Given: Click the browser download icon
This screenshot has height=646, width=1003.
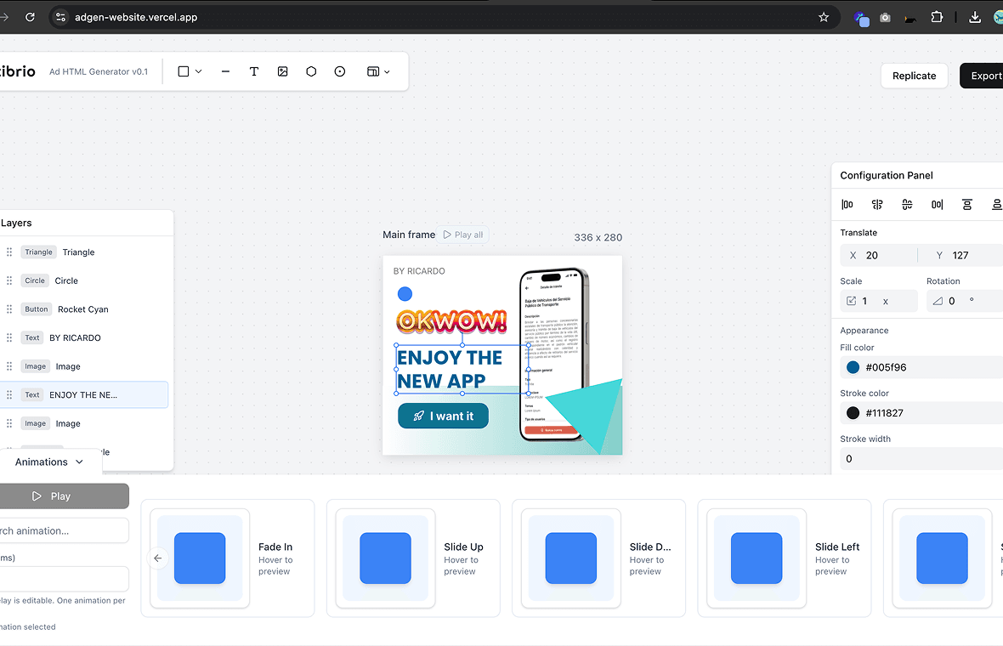Looking at the screenshot, I should click(975, 17).
